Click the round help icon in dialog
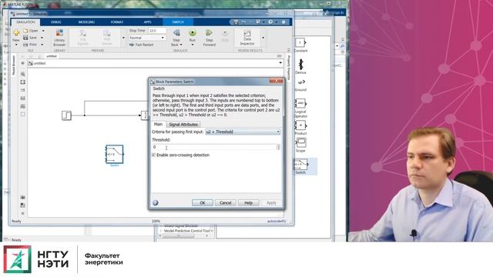The width and height of the screenshot is (493, 277). [156, 202]
